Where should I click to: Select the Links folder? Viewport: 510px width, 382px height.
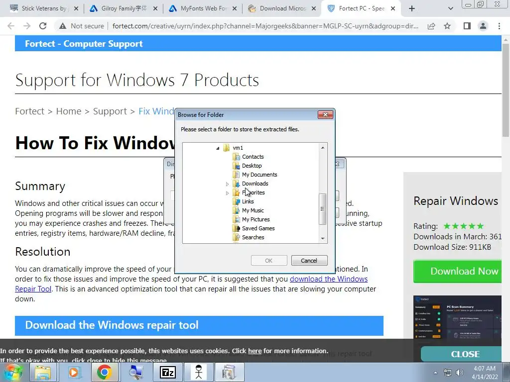[248, 201]
